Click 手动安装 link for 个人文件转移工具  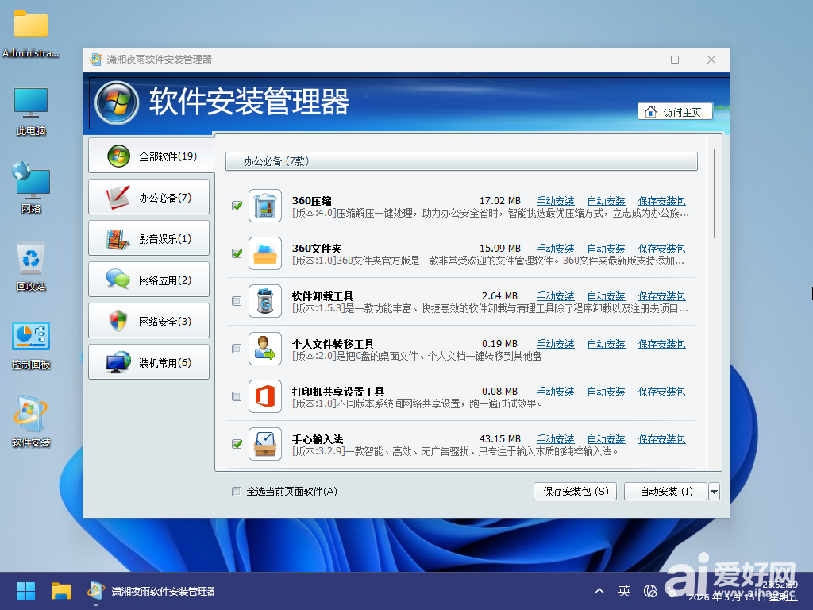click(x=555, y=345)
